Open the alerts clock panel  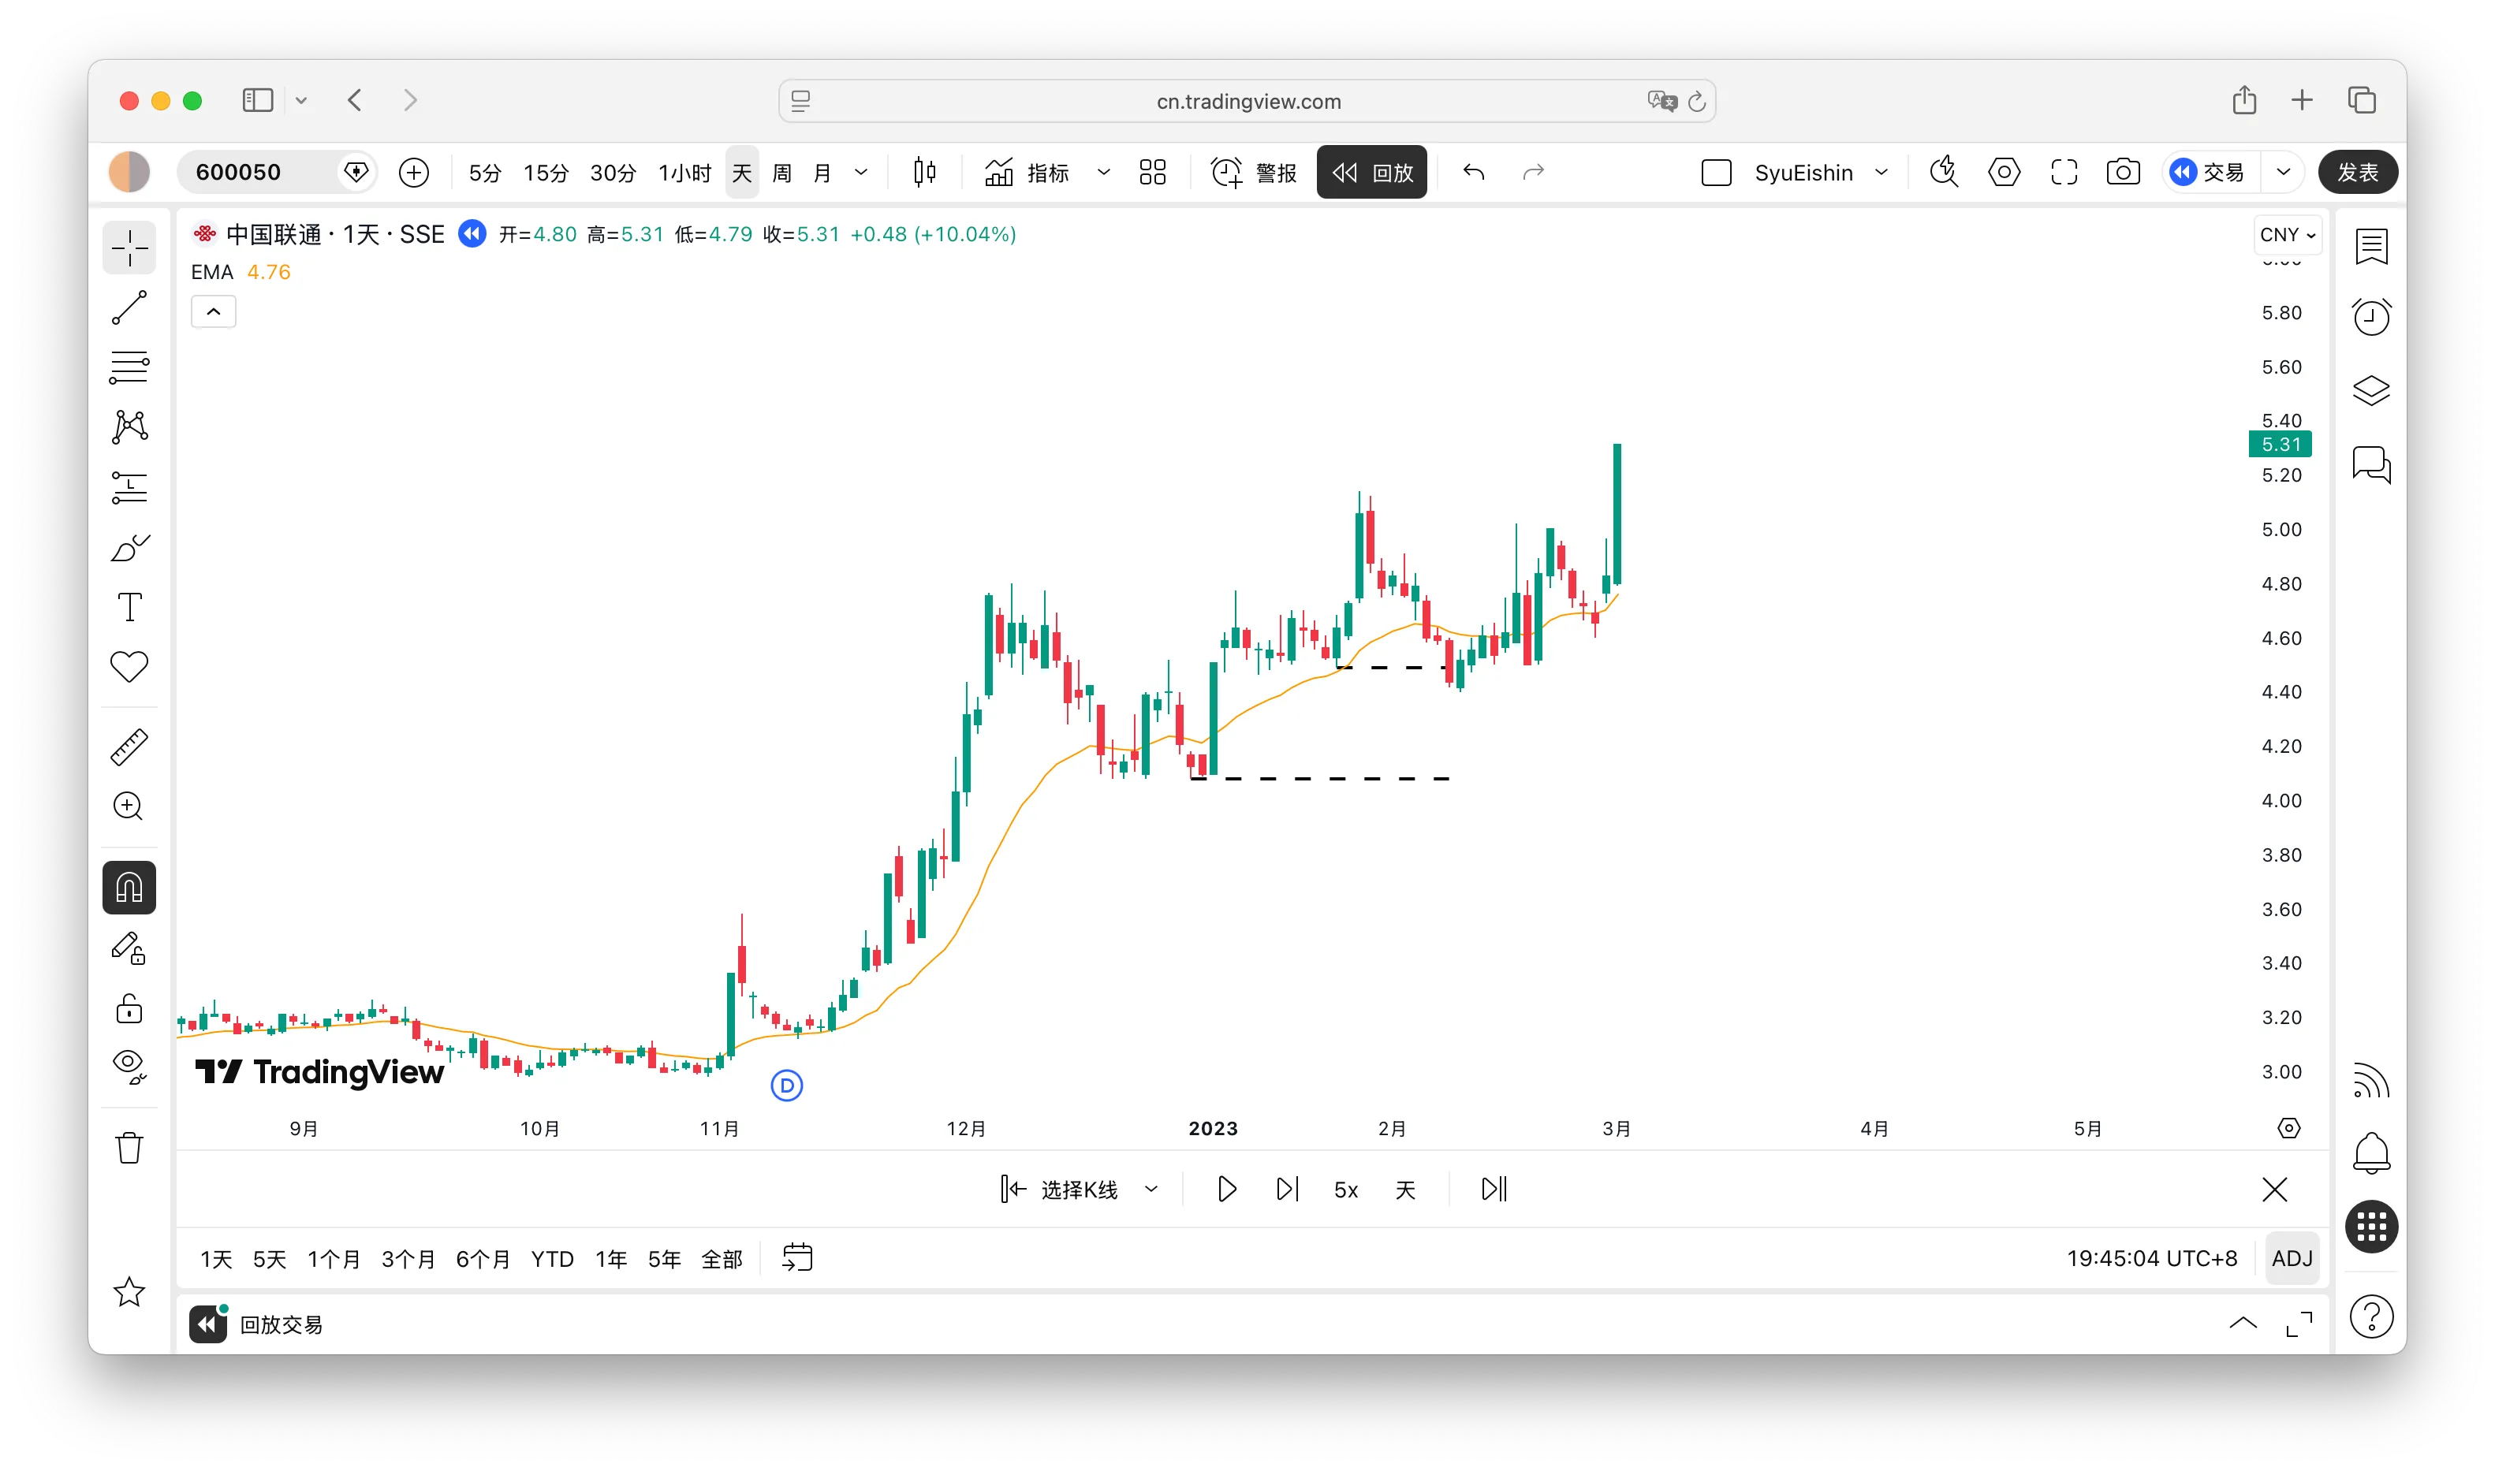pos(2371,317)
